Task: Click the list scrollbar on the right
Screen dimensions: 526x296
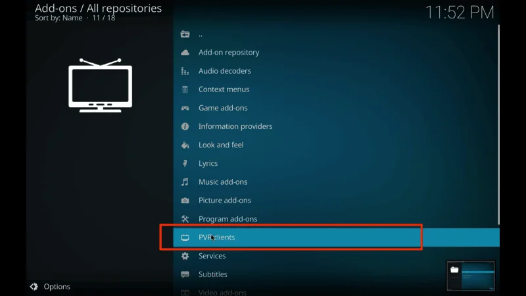Action: pyautogui.click(x=498, y=125)
